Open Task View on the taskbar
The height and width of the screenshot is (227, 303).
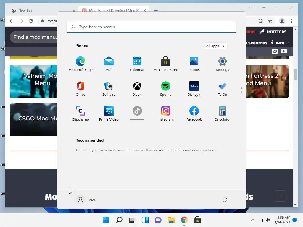(x=132, y=220)
